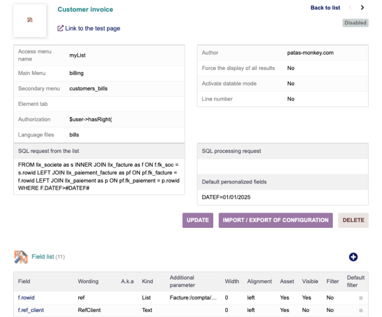Toggle default filter for f.ref_client row

click(x=360, y=310)
